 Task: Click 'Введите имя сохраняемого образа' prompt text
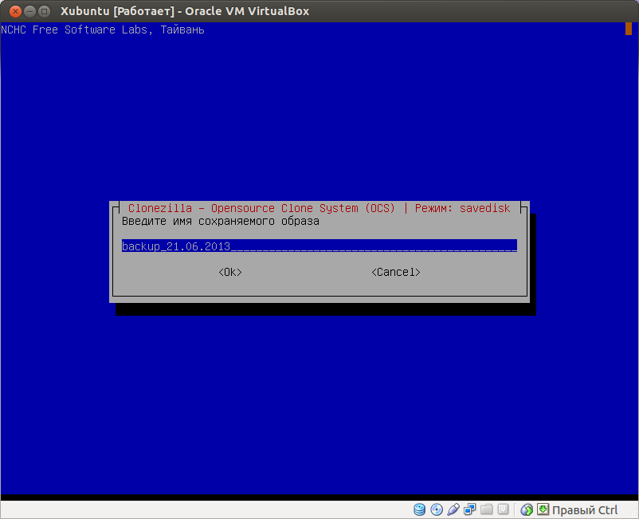(x=221, y=222)
